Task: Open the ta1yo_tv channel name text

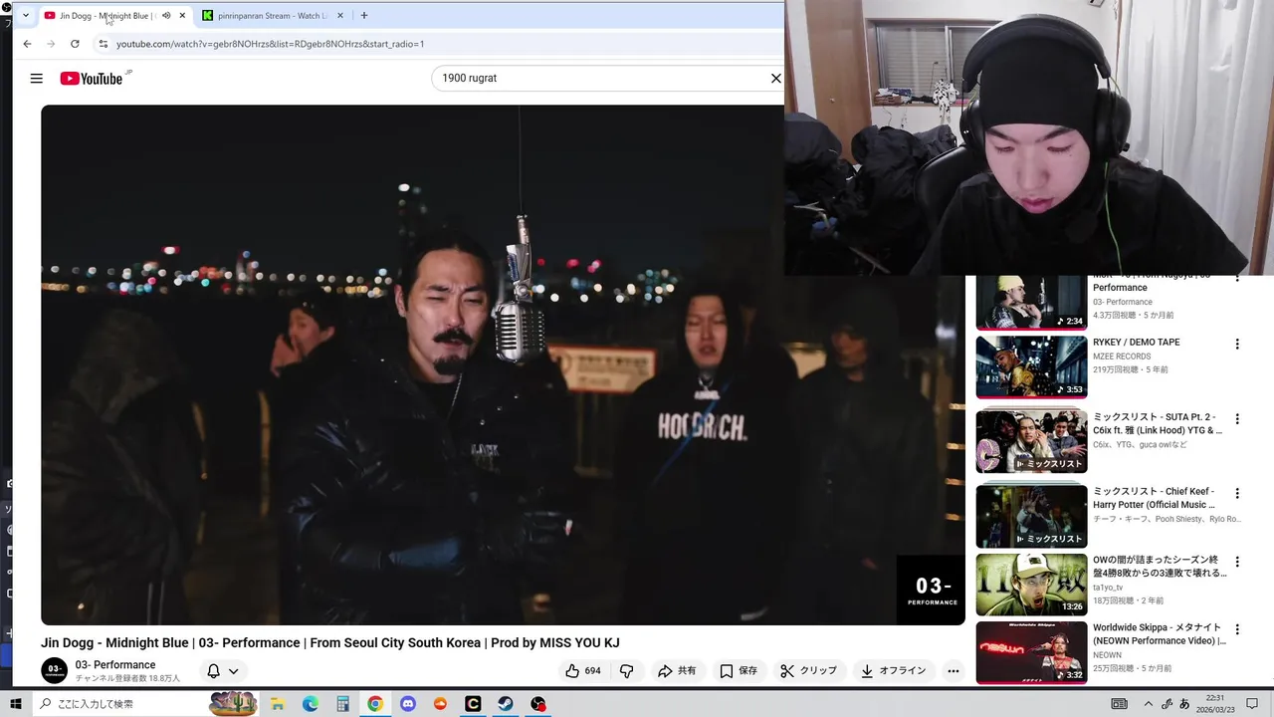Action: [x=1110, y=588]
